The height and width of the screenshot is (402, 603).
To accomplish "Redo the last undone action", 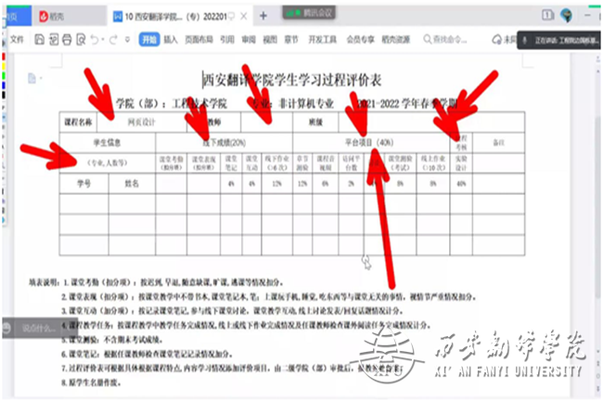I will (x=113, y=39).
